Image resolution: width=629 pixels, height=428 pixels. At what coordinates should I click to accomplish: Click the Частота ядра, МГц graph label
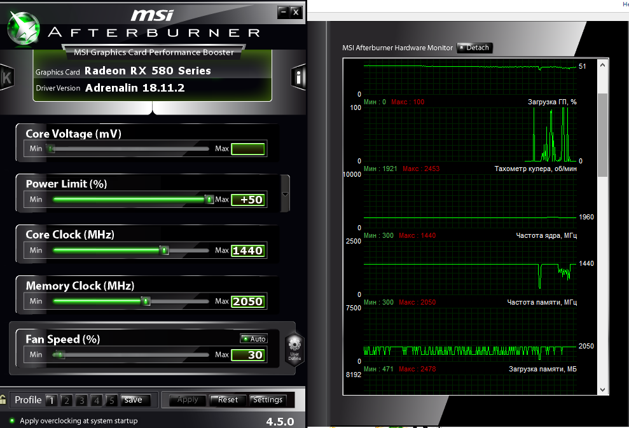(546, 235)
